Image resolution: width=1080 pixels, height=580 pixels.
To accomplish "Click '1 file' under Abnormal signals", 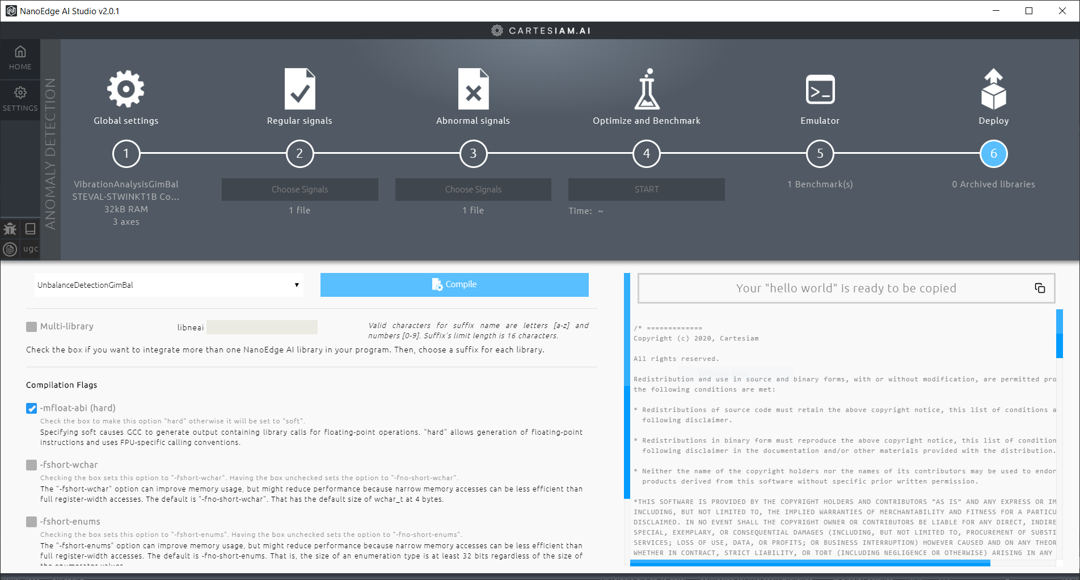I will [473, 211].
